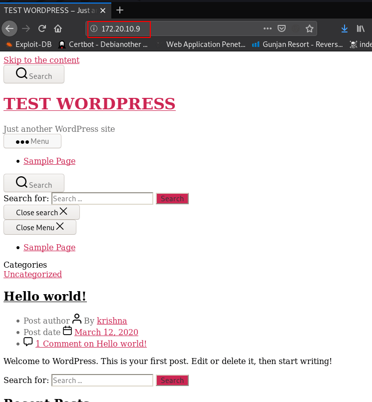Click the comment bubble icon
Screen dimensions: 372x402
pos(28,342)
